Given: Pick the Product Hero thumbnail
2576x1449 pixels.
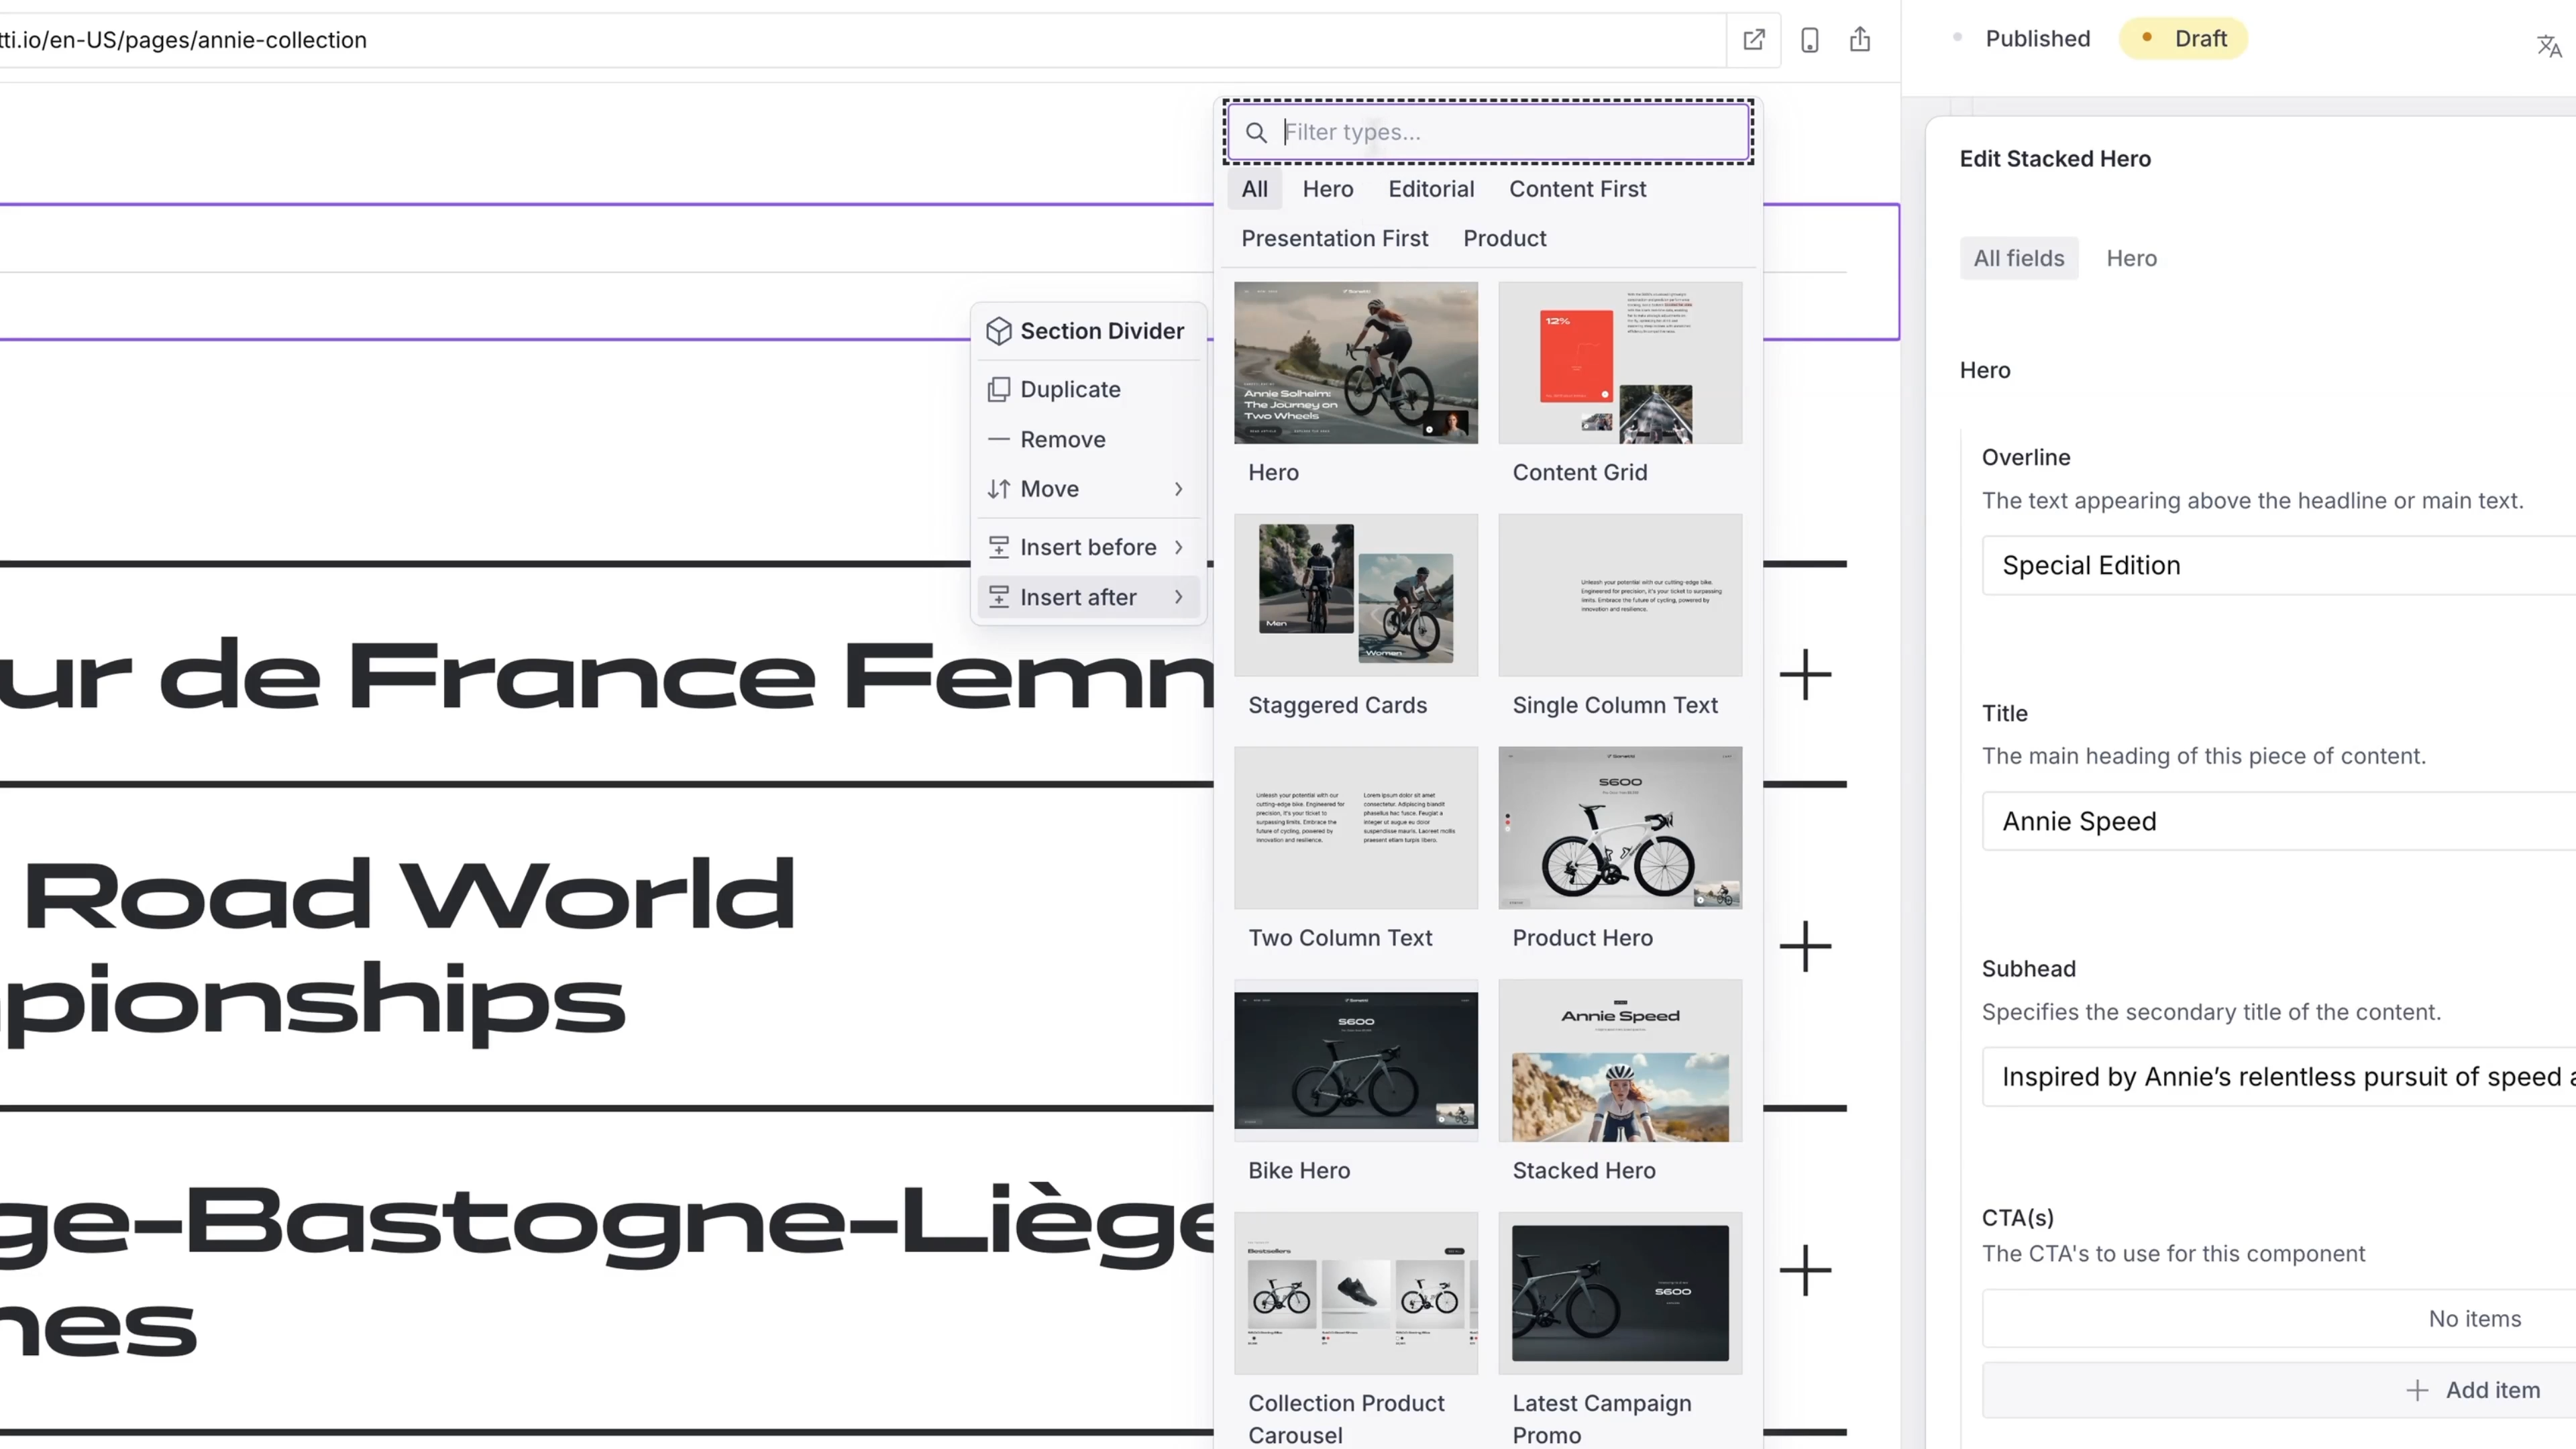Looking at the screenshot, I should (x=1619, y=828).
